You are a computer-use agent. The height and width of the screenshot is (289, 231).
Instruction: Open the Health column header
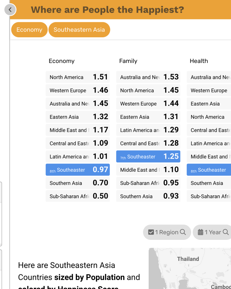coord(199,61)
